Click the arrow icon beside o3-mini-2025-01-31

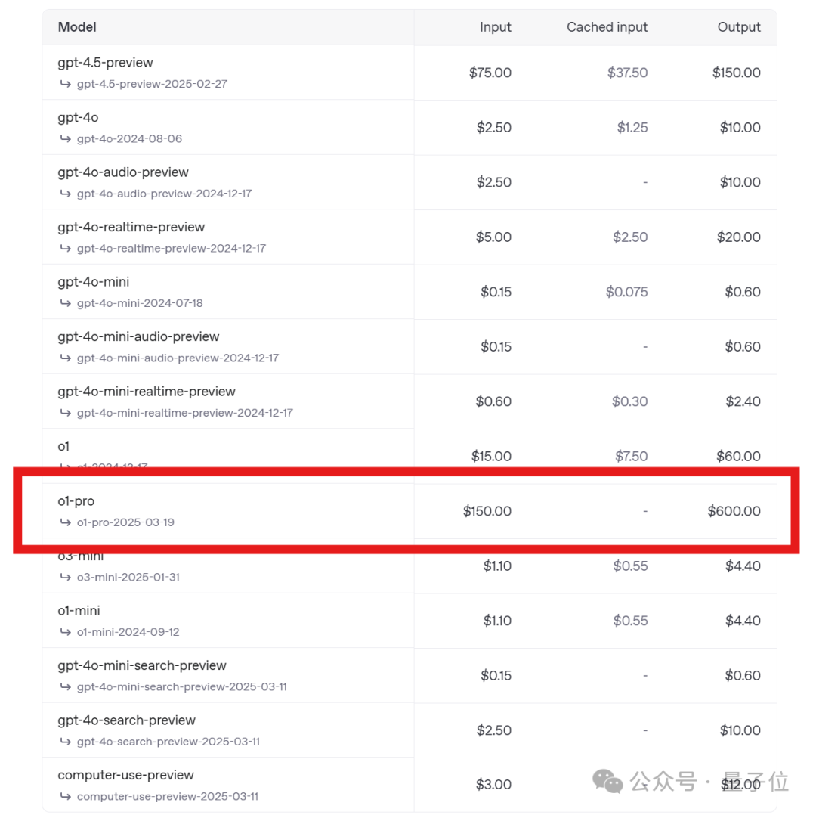[x=65, y=578]
